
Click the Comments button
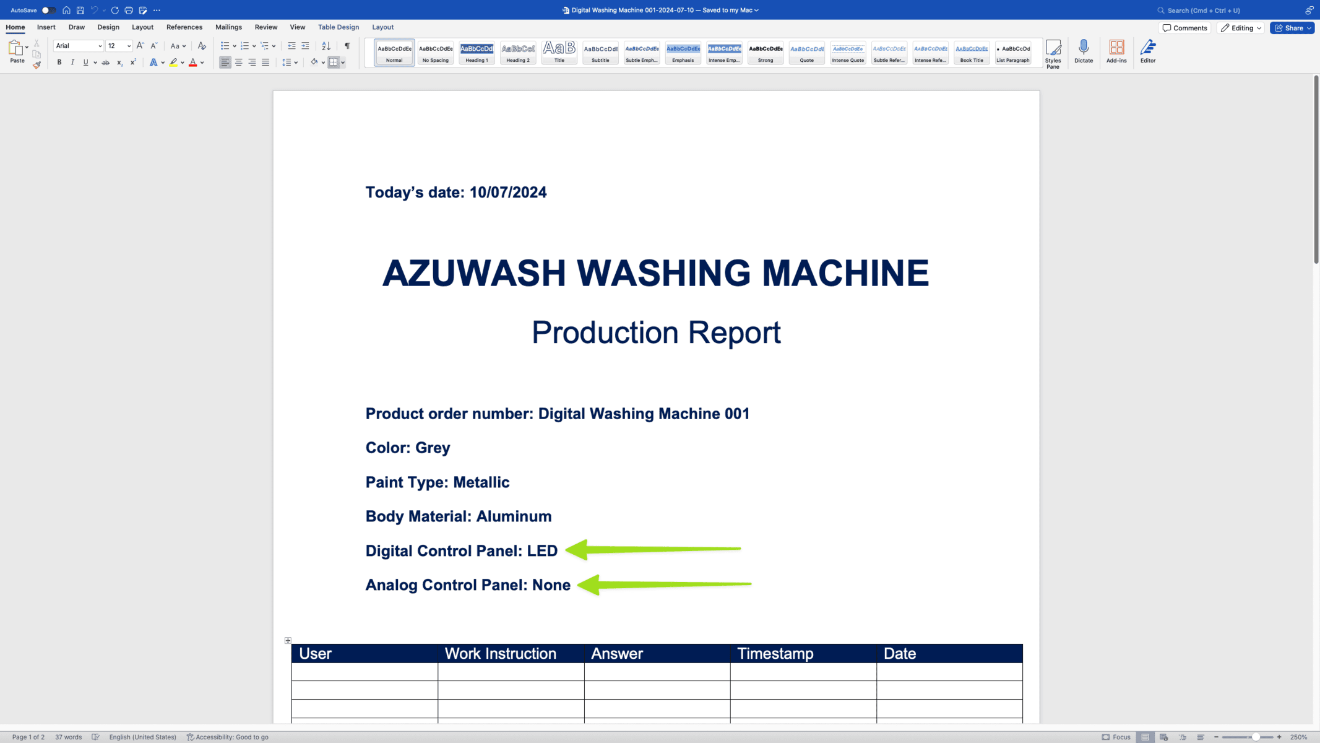1184,28
